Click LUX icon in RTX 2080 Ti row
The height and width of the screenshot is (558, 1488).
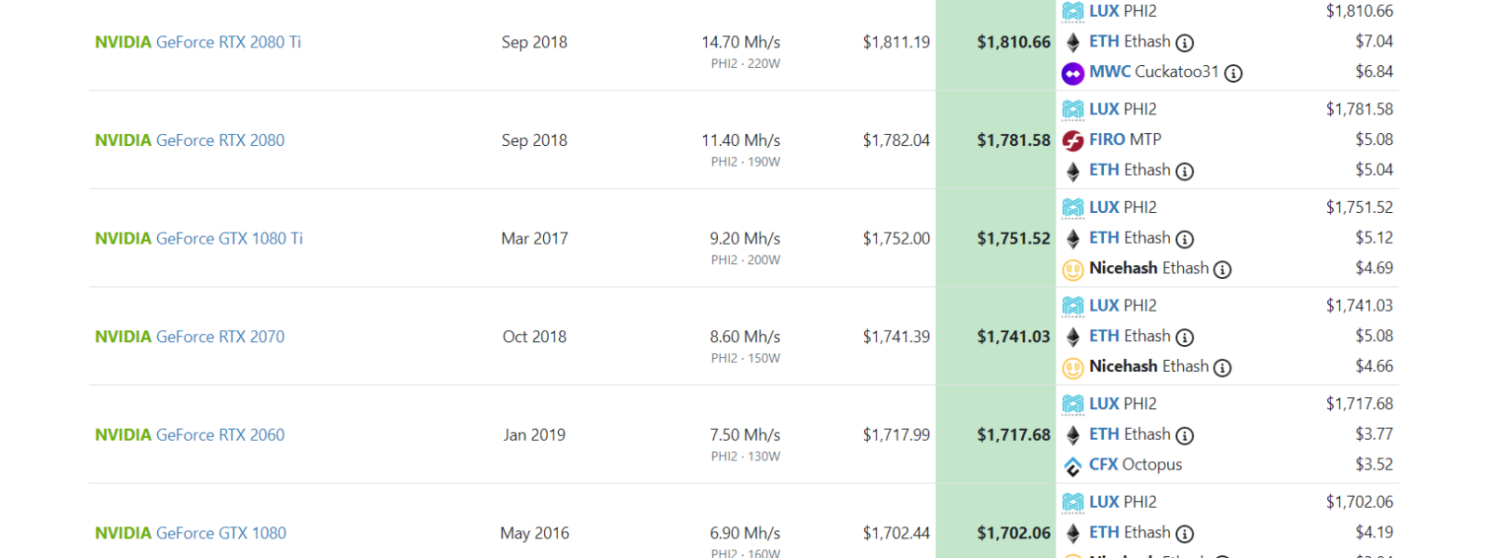[x=1072, y=11]
